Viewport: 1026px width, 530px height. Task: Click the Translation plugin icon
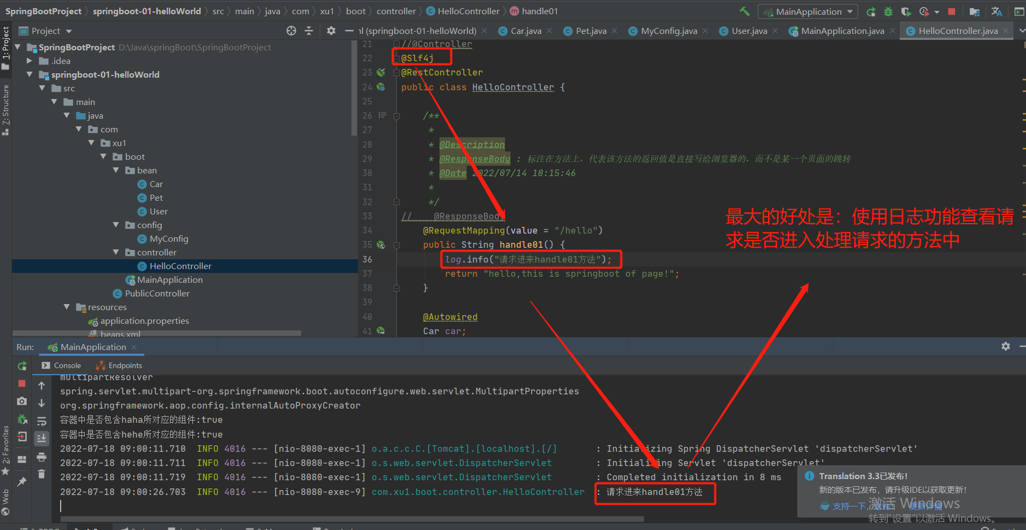click(996, 11)
